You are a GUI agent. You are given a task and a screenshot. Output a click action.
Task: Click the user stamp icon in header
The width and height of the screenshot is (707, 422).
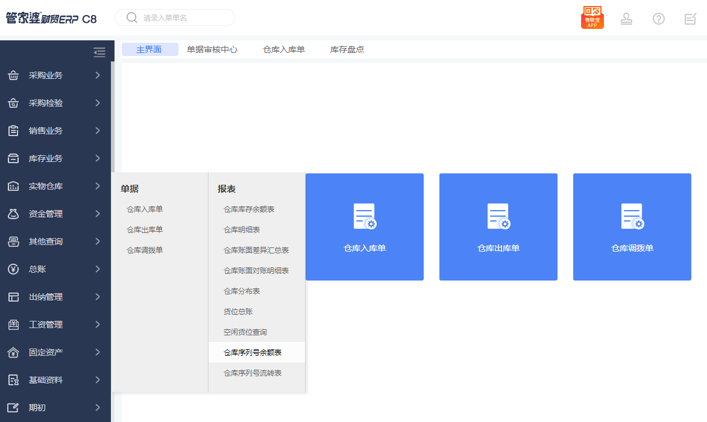(x=626, y=19)
